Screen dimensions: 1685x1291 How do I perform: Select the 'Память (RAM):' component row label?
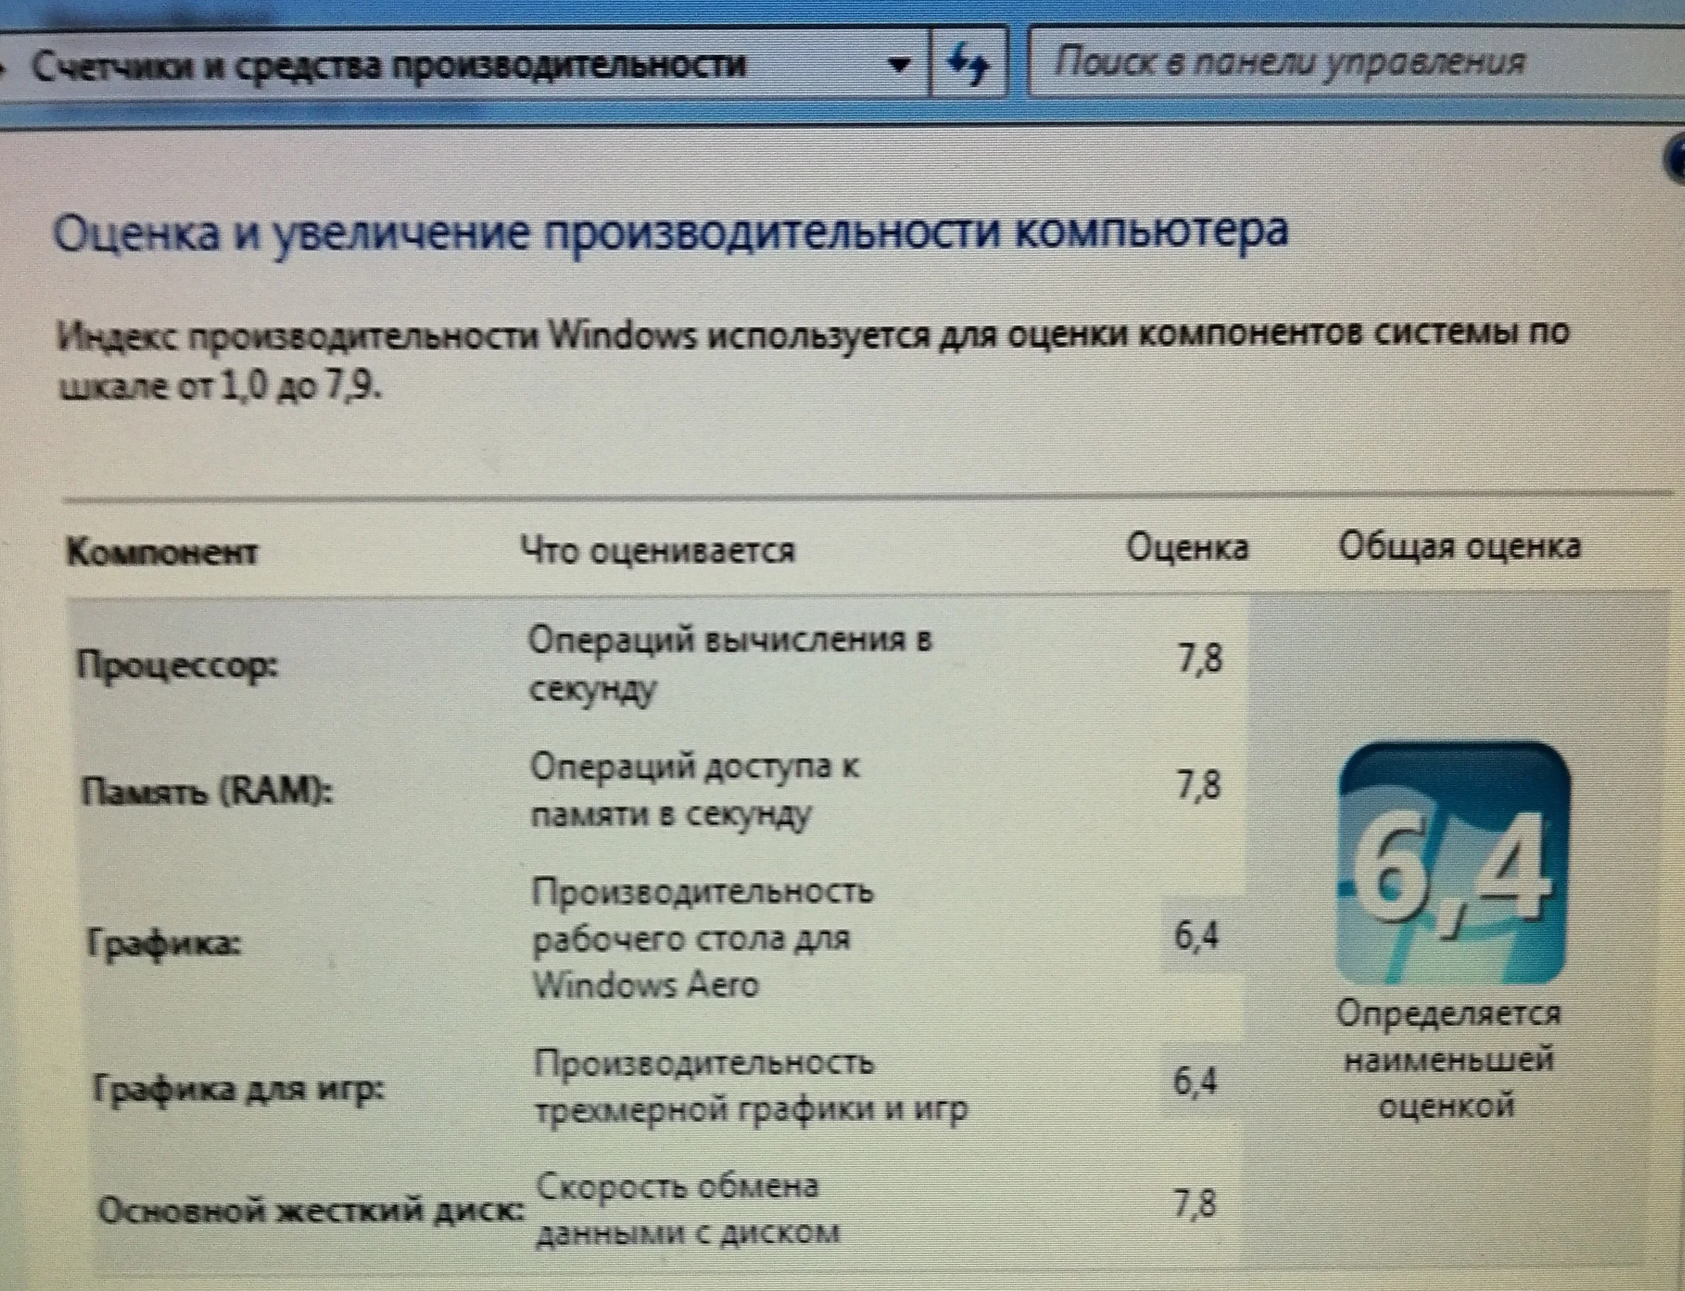pos(208,790)
